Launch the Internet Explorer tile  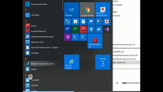point(72,62)
